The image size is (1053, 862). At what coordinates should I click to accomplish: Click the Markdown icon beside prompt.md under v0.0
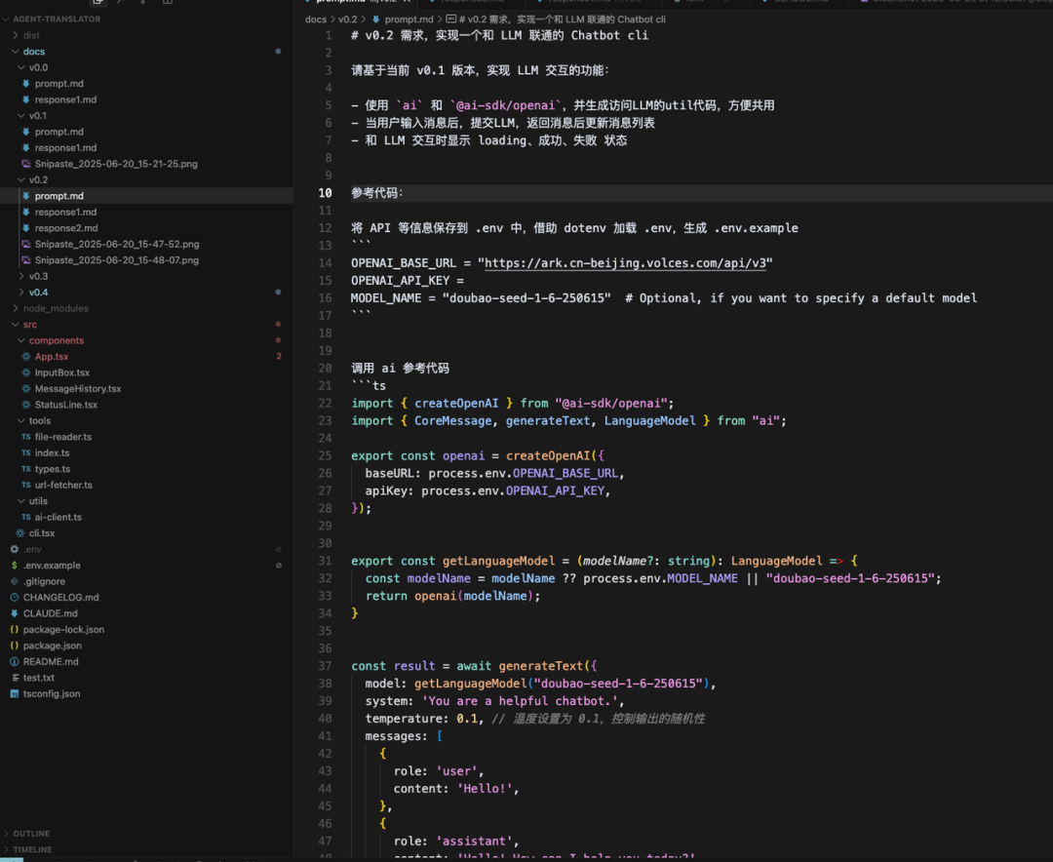[x=25, y=83]
